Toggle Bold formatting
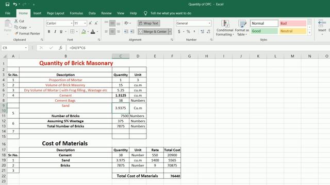 point(49,31)
